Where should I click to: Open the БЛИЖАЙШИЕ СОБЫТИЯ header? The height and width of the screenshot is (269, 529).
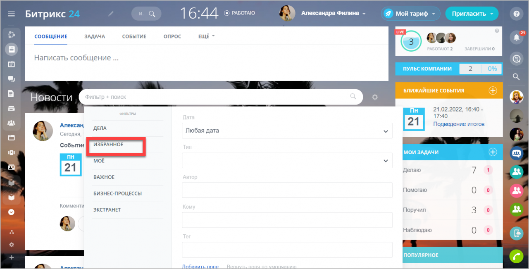click(449, 90)
